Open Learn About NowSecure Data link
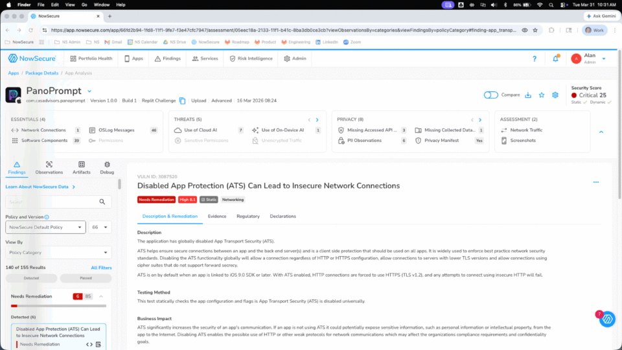Screen dimensions: 622x350 pyautogui.click(x=40, y=187)
